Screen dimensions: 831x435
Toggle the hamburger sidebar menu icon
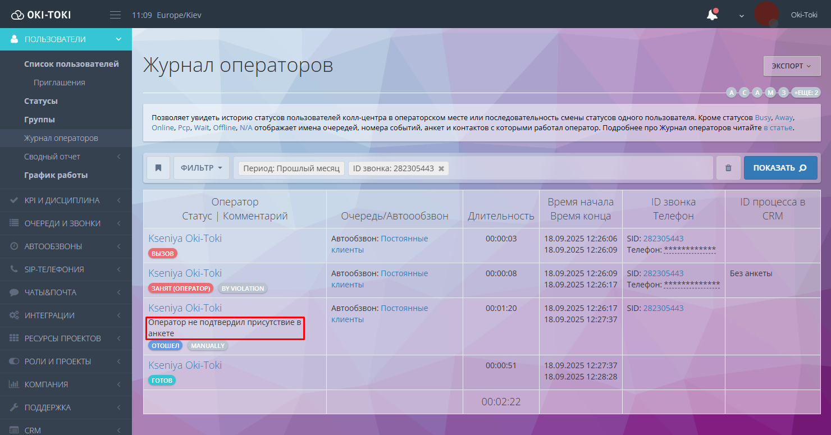[115, 15]
